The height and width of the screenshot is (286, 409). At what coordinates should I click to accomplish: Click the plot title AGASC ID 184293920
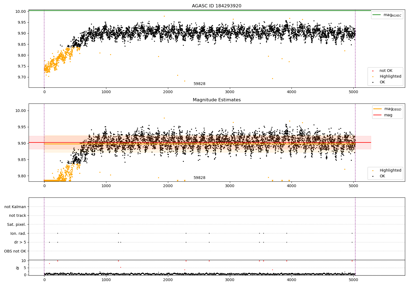tap(216, 6)
